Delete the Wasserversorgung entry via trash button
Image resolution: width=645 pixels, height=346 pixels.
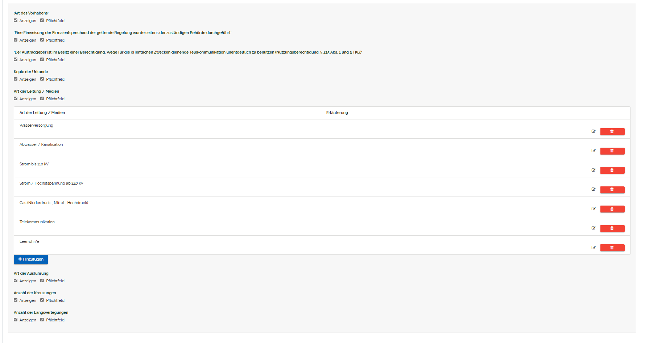click(612, 131)
